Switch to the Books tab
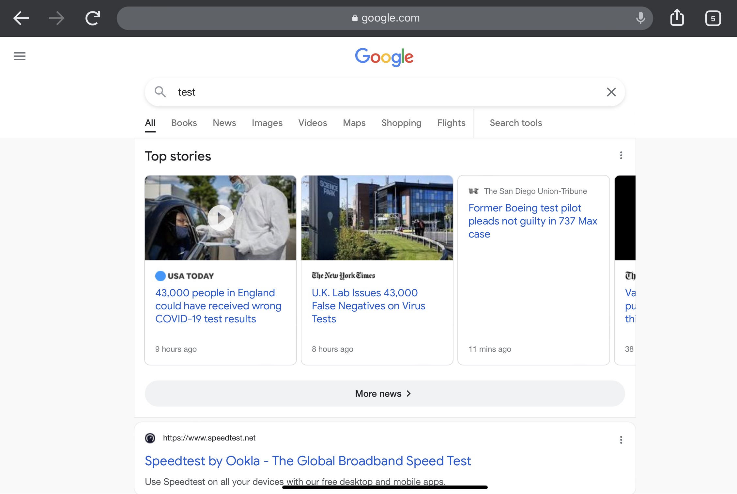The image size is (737, 494). point(184,123)
